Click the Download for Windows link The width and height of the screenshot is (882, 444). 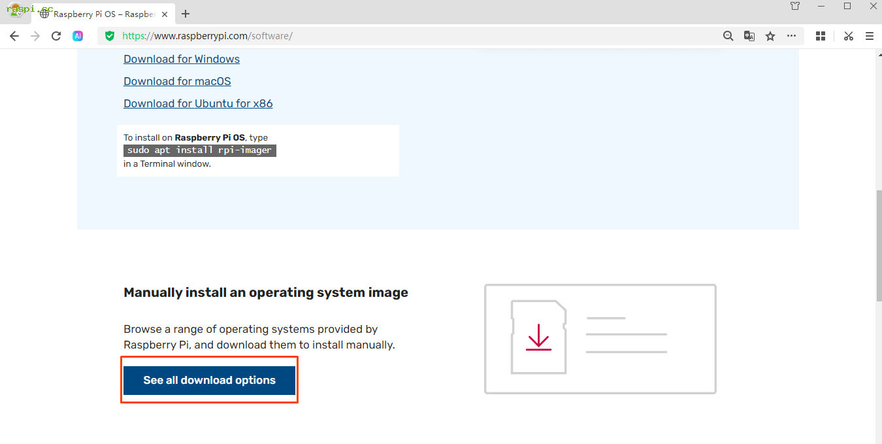(x=182, y=59)
